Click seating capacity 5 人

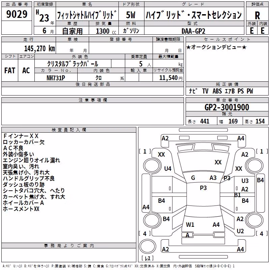(x=145, y=64)
